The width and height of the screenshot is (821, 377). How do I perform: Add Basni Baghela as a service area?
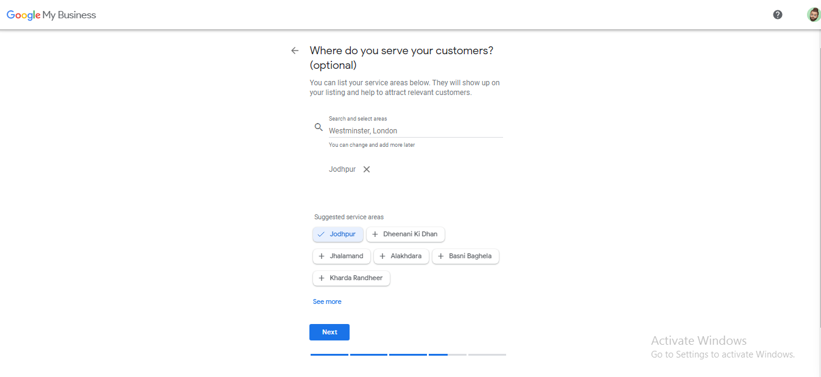pos(465,256)
